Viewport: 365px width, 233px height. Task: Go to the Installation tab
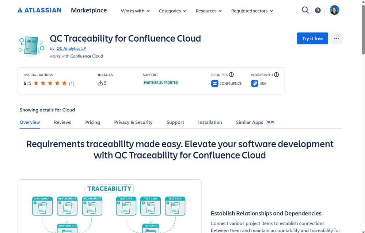coord(210,122)
